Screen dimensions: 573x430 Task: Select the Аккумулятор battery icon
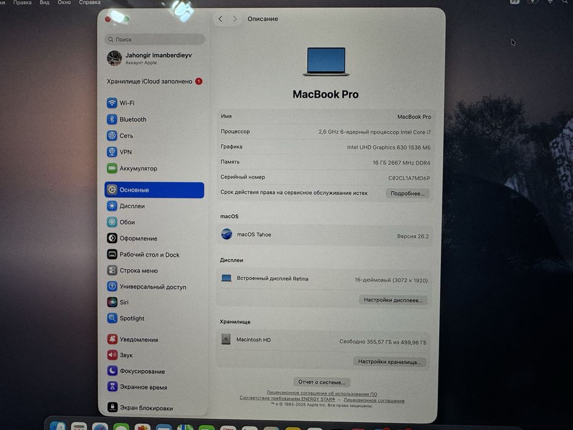(112, 168)
